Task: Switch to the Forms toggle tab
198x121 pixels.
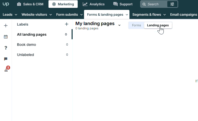Action: tap(136, 25)
